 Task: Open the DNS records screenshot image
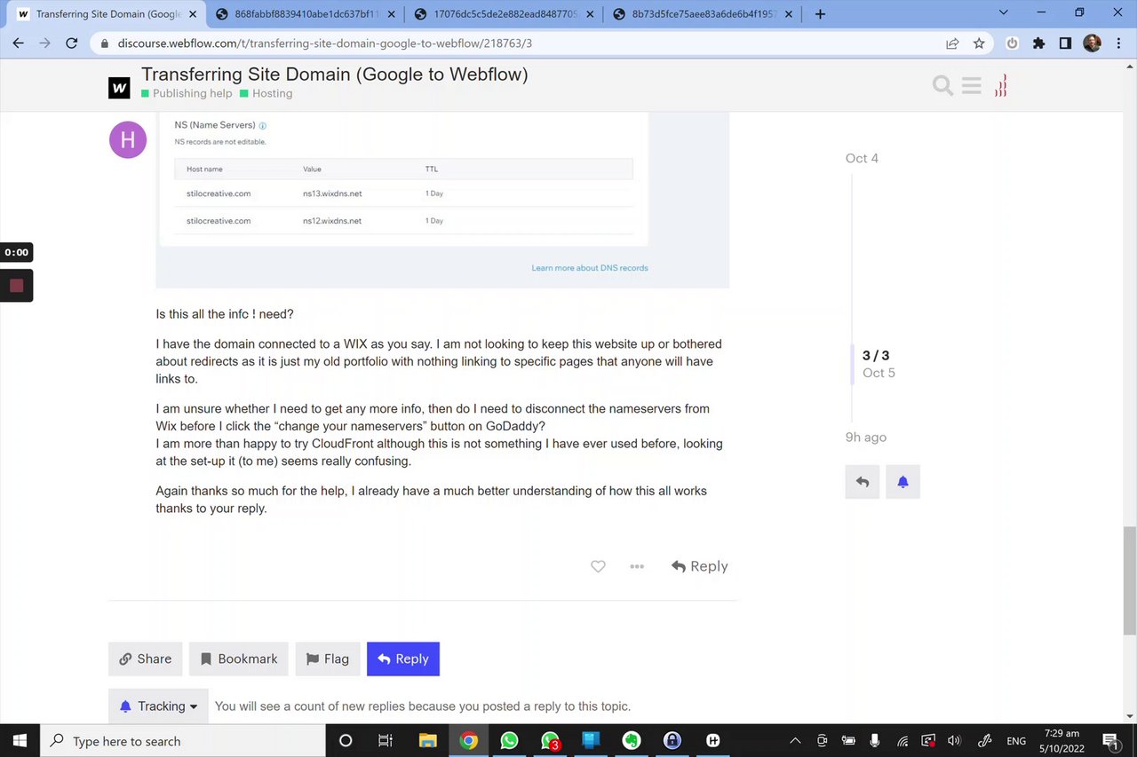pyautogui.click(x=442, y=201)
